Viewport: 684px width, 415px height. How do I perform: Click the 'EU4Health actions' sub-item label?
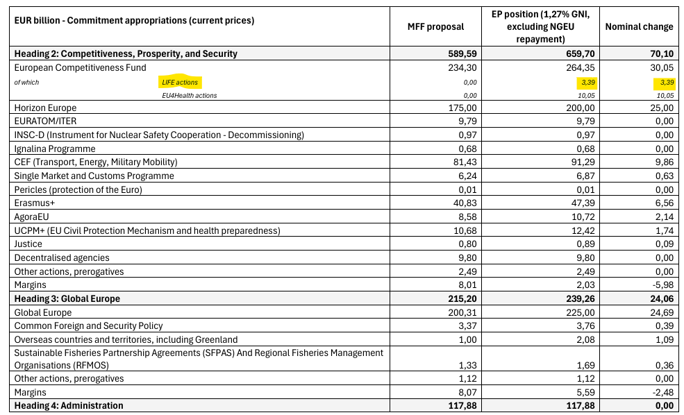pyautogui.click(x=189, y=95)
